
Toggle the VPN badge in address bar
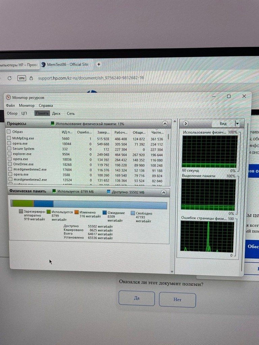tap(22, 78)
